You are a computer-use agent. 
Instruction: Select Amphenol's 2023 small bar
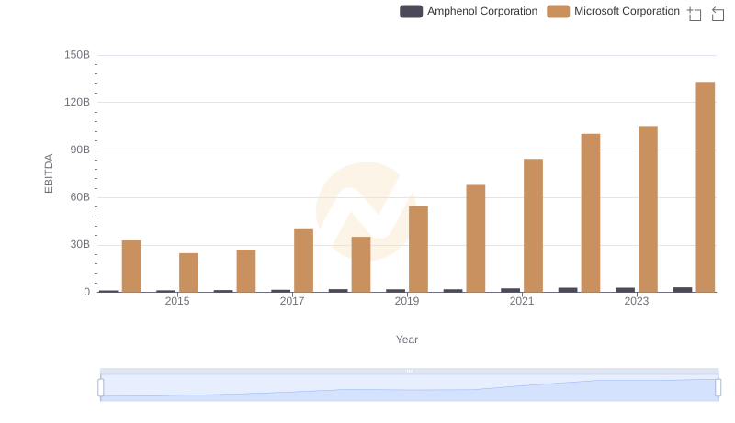pos(625,290)
